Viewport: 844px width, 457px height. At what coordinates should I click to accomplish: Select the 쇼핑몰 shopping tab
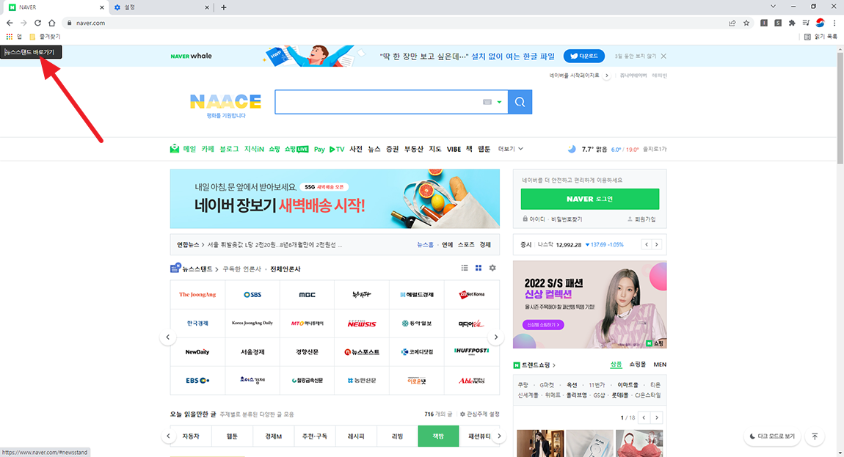coord(637,365)
